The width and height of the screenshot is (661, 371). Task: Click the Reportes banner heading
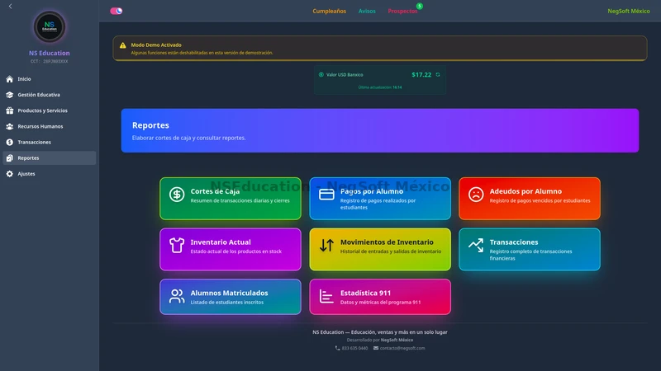[x=150, y=125]
